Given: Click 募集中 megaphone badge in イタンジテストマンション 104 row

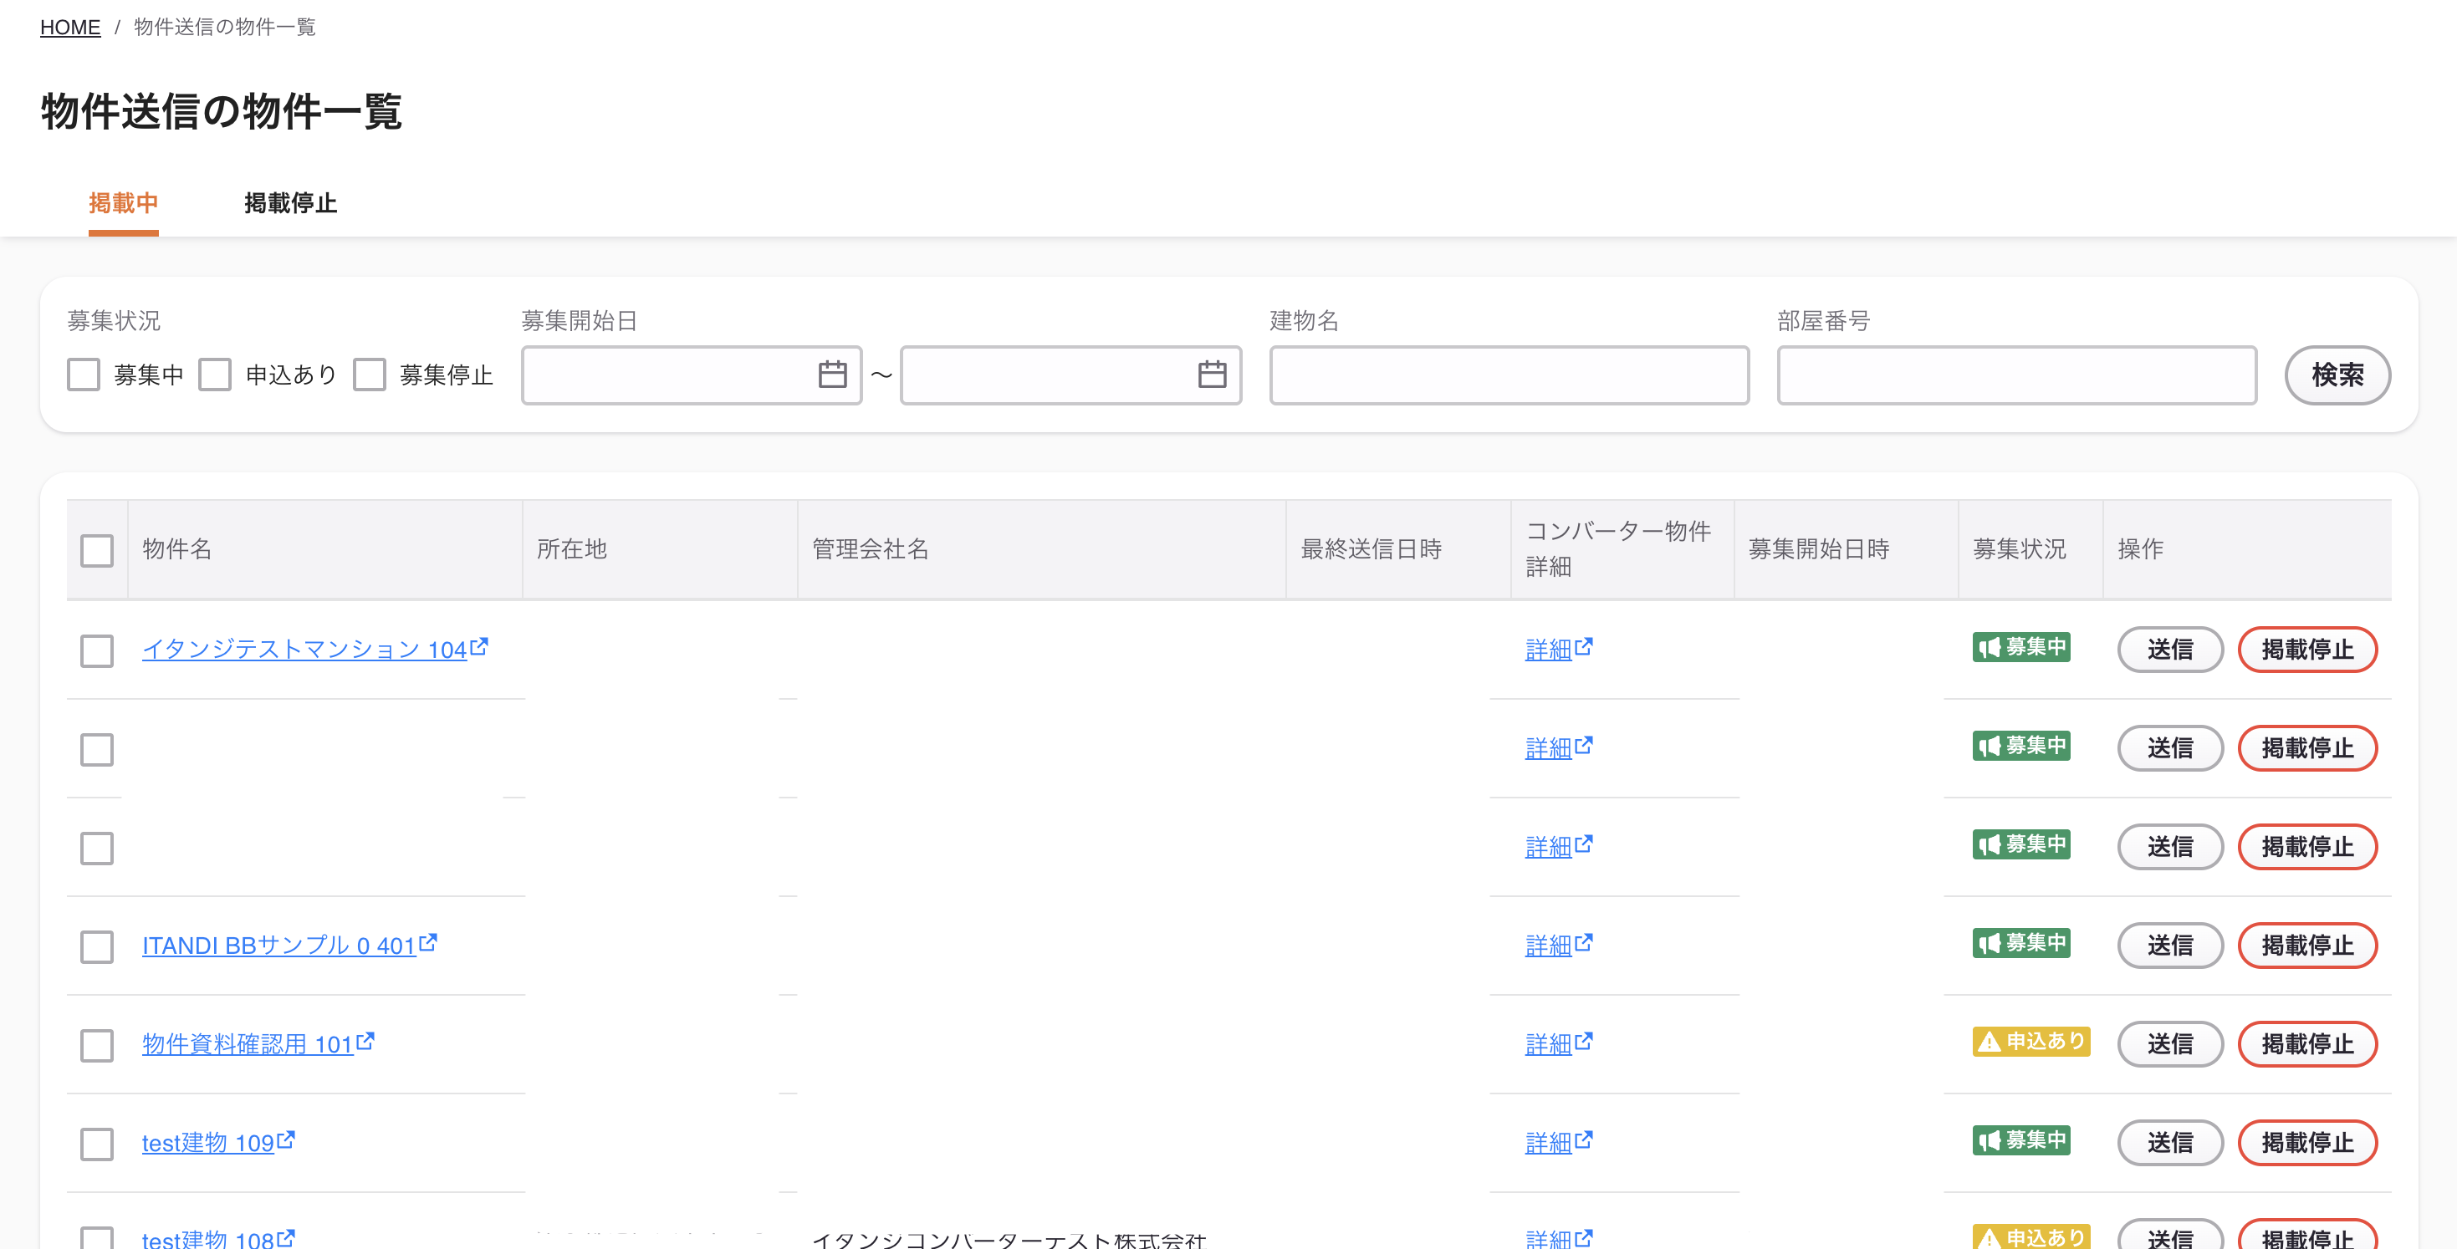Looking at the screenshot, I should coord(2021,646).
